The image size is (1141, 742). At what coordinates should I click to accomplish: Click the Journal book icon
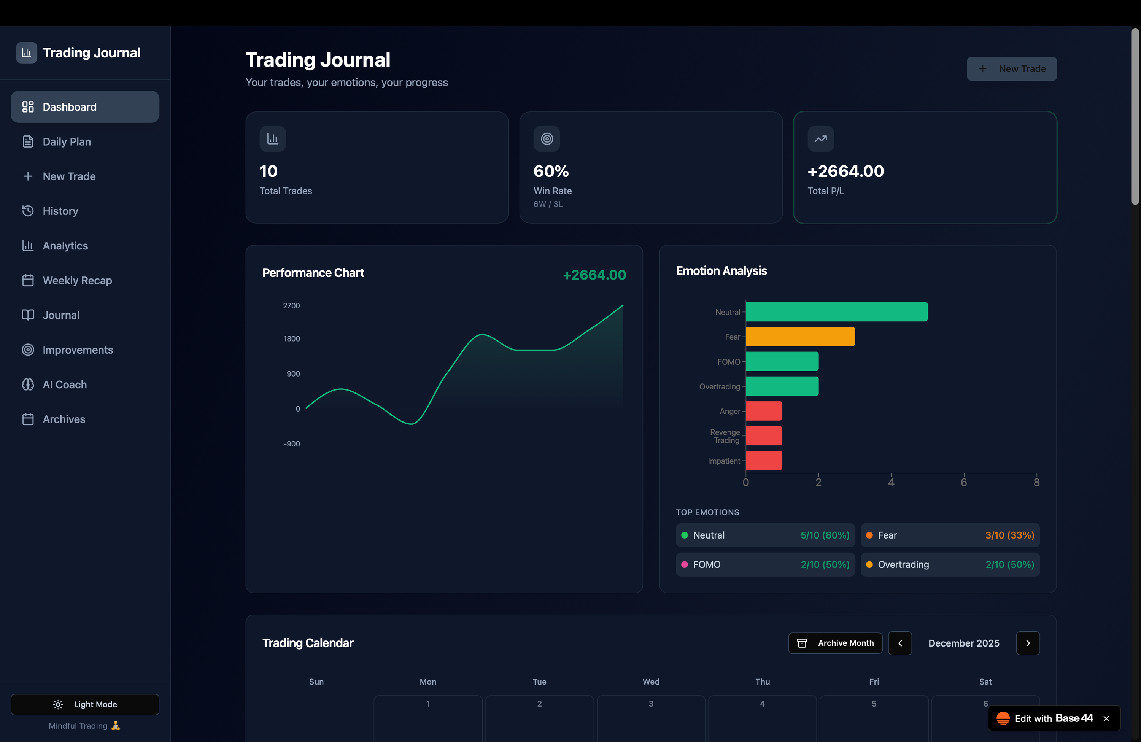[28, 315]
